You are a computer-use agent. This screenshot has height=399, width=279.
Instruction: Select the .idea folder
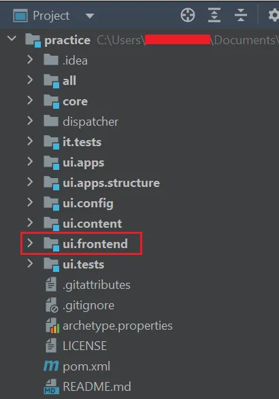pyautogui.click(x=75, y=60)
